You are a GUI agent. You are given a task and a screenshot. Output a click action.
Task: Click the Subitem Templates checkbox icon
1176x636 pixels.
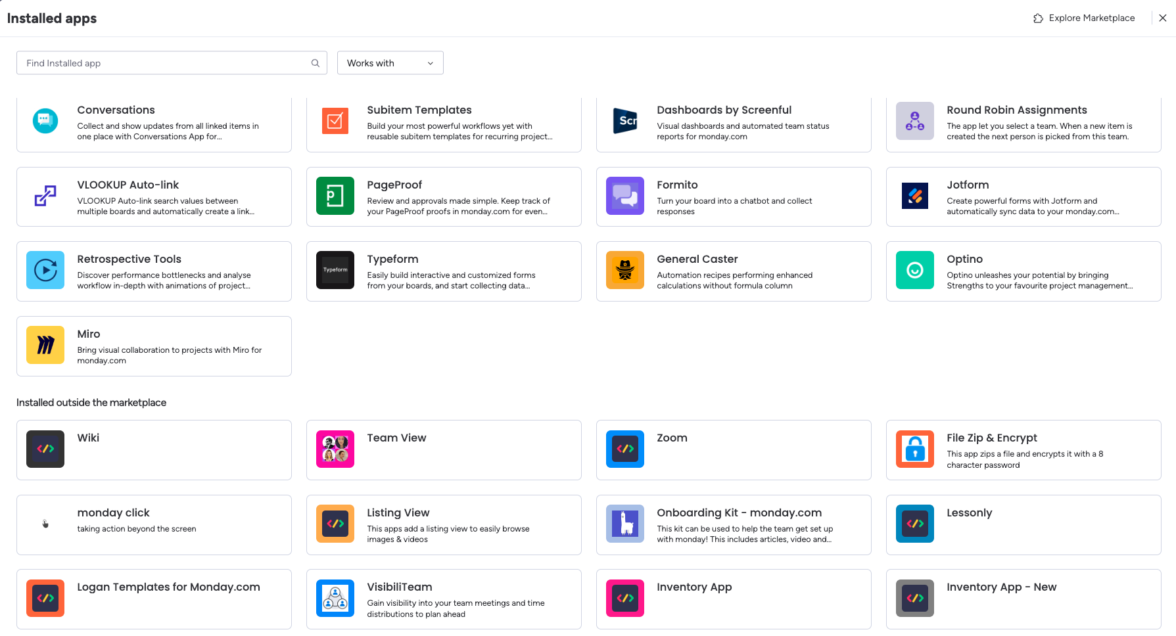click(x=335, y=121)
